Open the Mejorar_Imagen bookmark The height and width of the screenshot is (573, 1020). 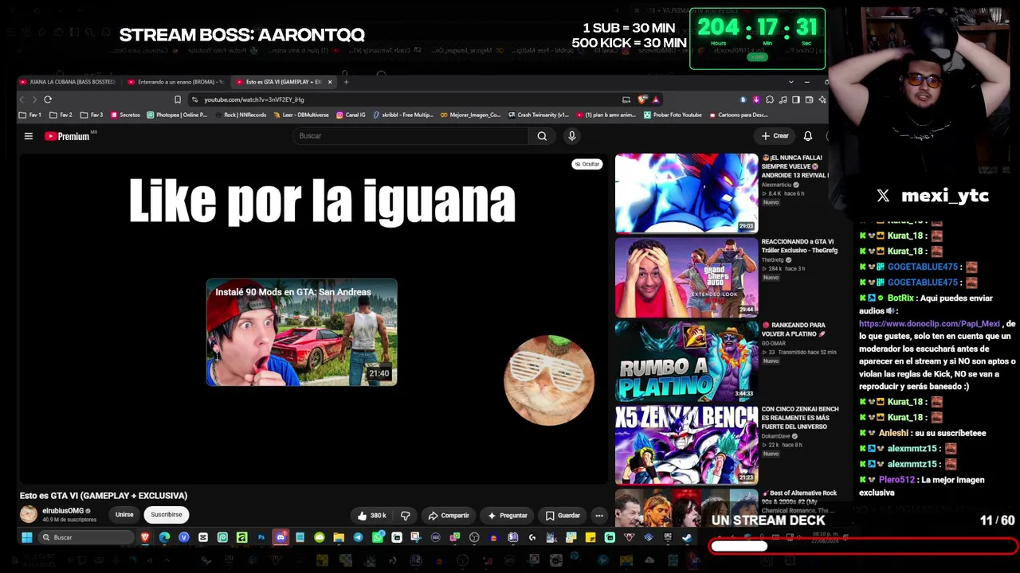point(470,115)
